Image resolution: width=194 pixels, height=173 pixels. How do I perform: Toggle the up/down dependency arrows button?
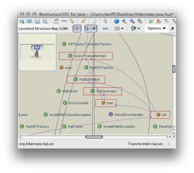[x=91, y=28]
